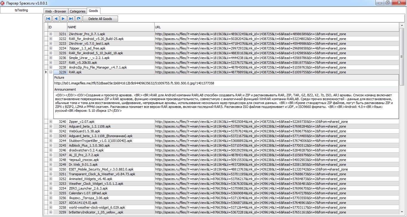This screenshot has width=407, height=217.
Task: Expand row 3255 Calendarv1.07.18Paid.apk
Action: 51,193
